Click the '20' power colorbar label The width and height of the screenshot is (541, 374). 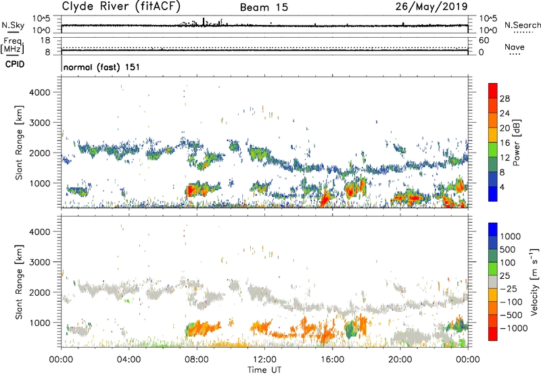pos(504,128)
